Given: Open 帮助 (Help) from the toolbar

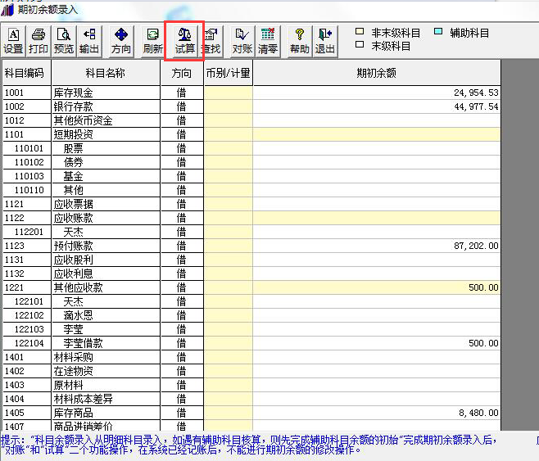Looking at the screenshot, I should tap(300, 41).
